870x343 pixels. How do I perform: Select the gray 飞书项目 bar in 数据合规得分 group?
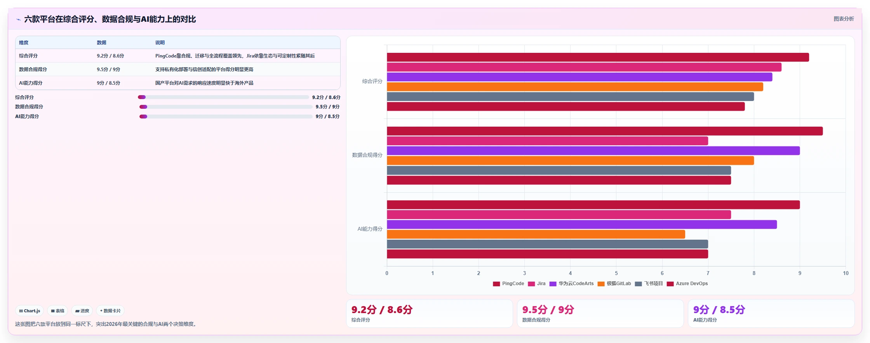[559, 170]
